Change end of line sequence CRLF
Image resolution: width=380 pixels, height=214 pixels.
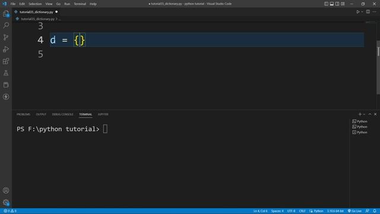302,211
